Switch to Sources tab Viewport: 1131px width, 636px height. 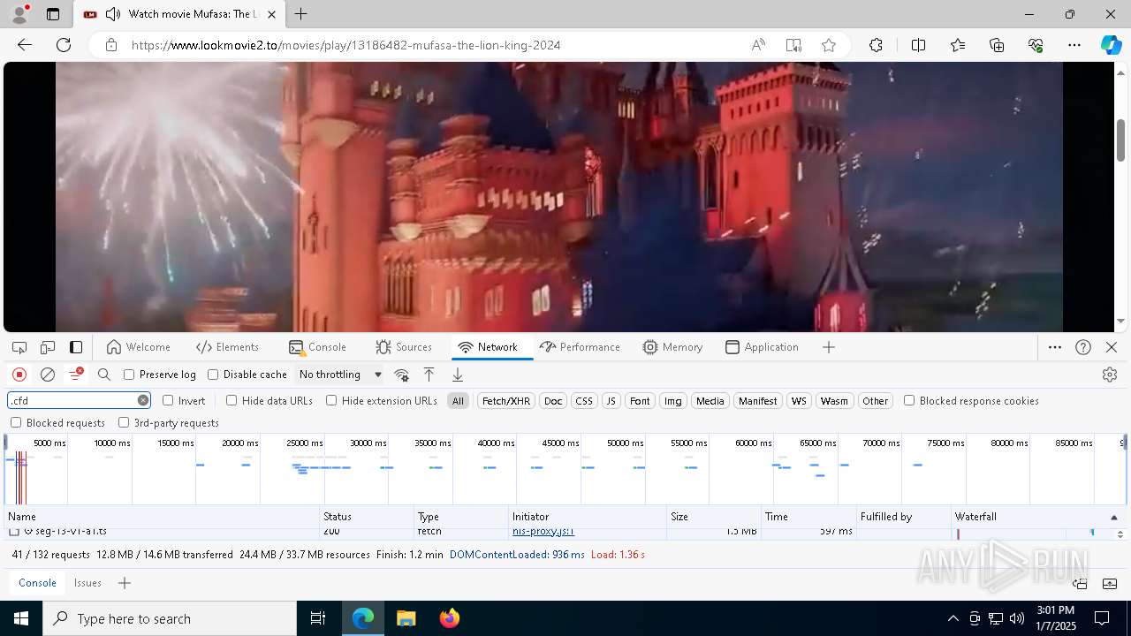(x=404, y=347)
